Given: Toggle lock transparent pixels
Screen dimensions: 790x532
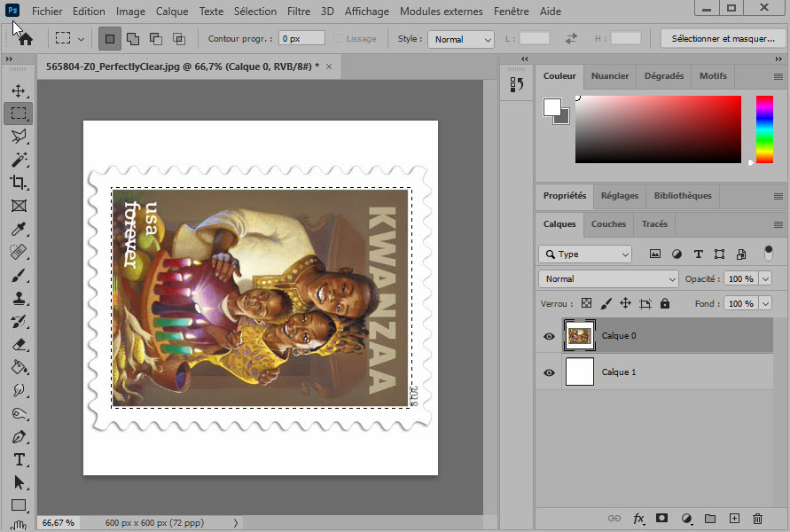Looking at the screenshot, I should click(x=586, y=303).
